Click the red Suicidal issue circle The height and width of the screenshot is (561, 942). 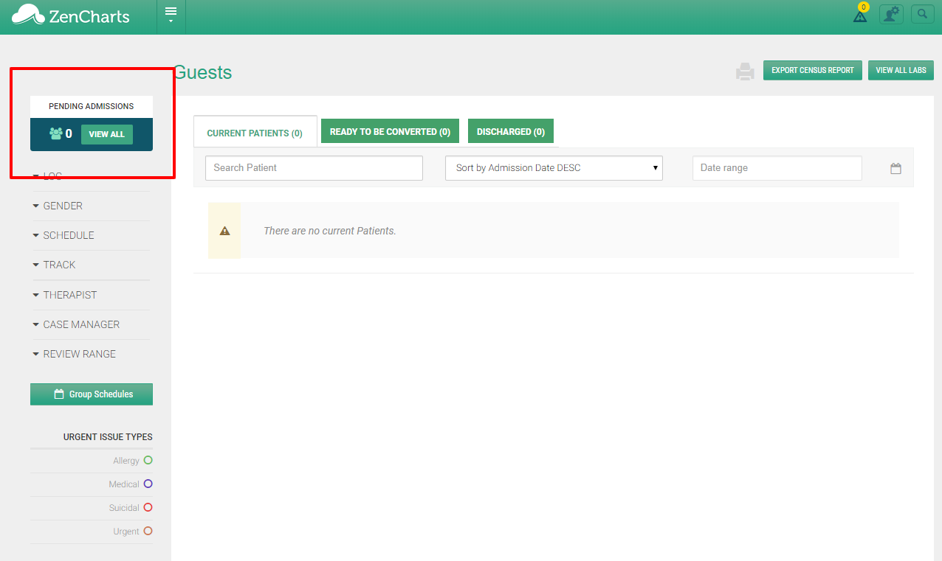[x=148, y=507]
